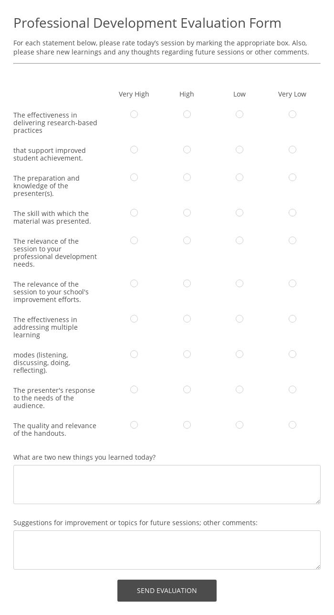Rate 'High' for relevance to school's improvement efforts

(x=187, y=283)
